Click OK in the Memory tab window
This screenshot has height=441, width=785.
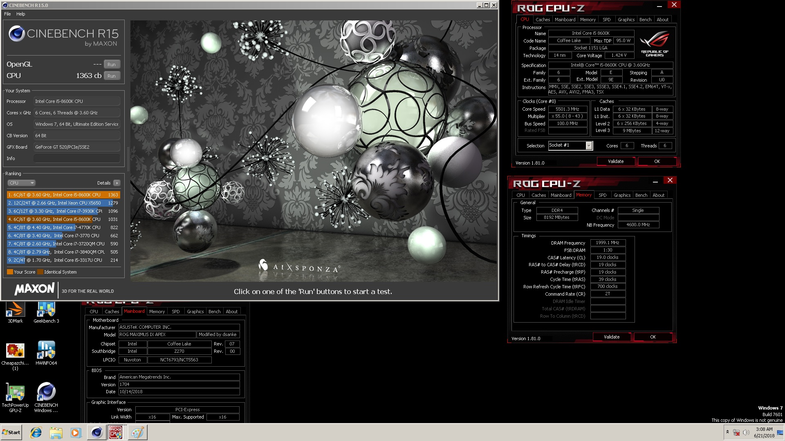click(x=653, y=337)
